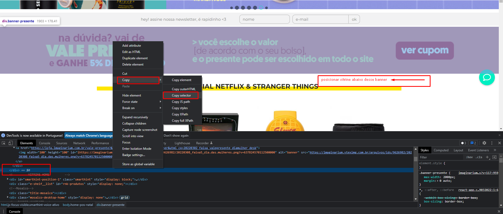Select Add attribute menu entry
Viewport: 503px width, 214px height.
click(138, 46)
